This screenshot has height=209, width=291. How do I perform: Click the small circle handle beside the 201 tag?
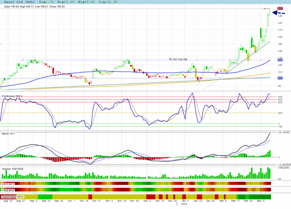tap(265, 9)
